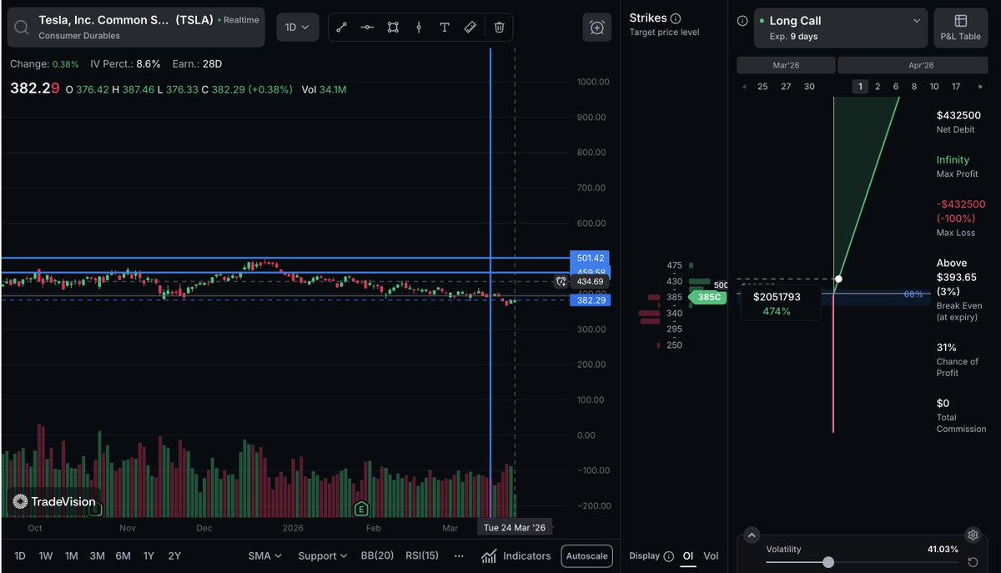Click the Autoscale button
Viewport: 1001px width, 573px height.
click(587, 556)
